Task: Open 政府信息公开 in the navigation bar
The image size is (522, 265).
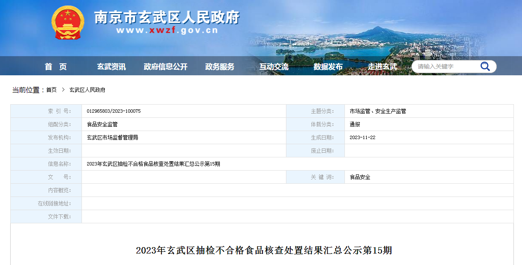Action: (x=166, y=67)
